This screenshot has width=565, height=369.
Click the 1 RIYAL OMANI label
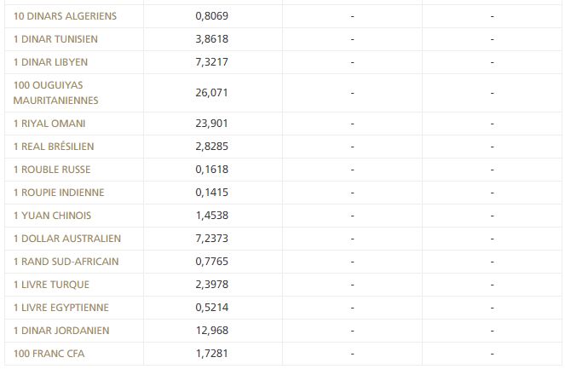49,124
